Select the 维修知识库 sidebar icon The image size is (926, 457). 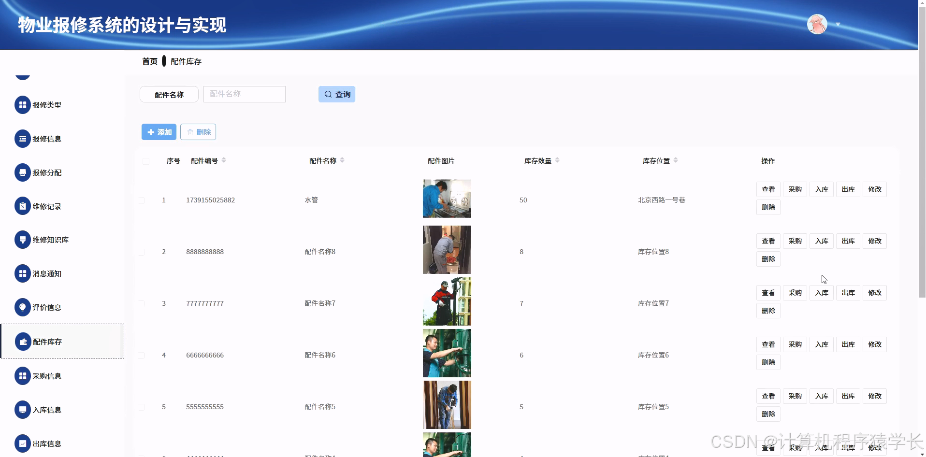pos(23,240)
